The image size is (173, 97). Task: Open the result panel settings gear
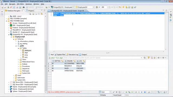point(164,92)
